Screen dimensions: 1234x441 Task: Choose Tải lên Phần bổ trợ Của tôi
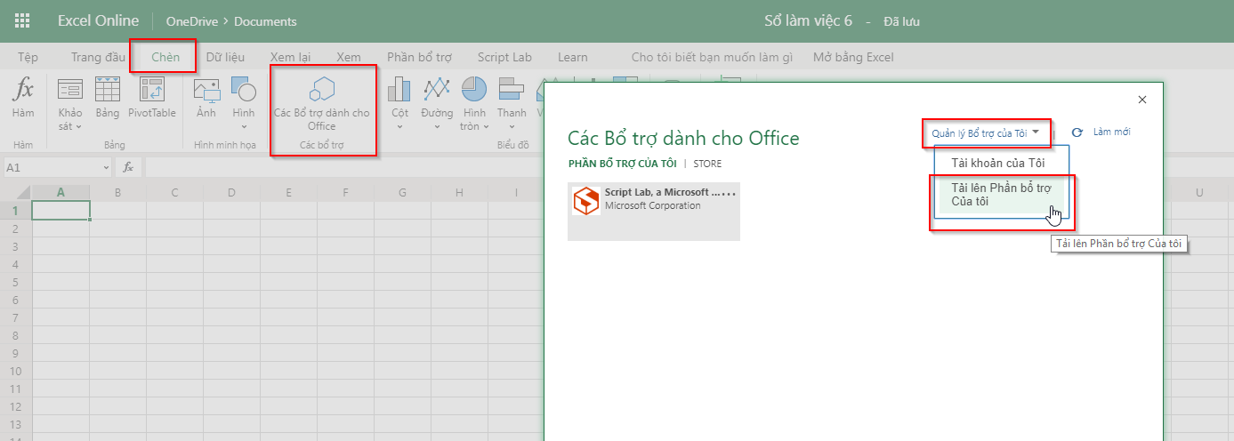pos(1002,195)
